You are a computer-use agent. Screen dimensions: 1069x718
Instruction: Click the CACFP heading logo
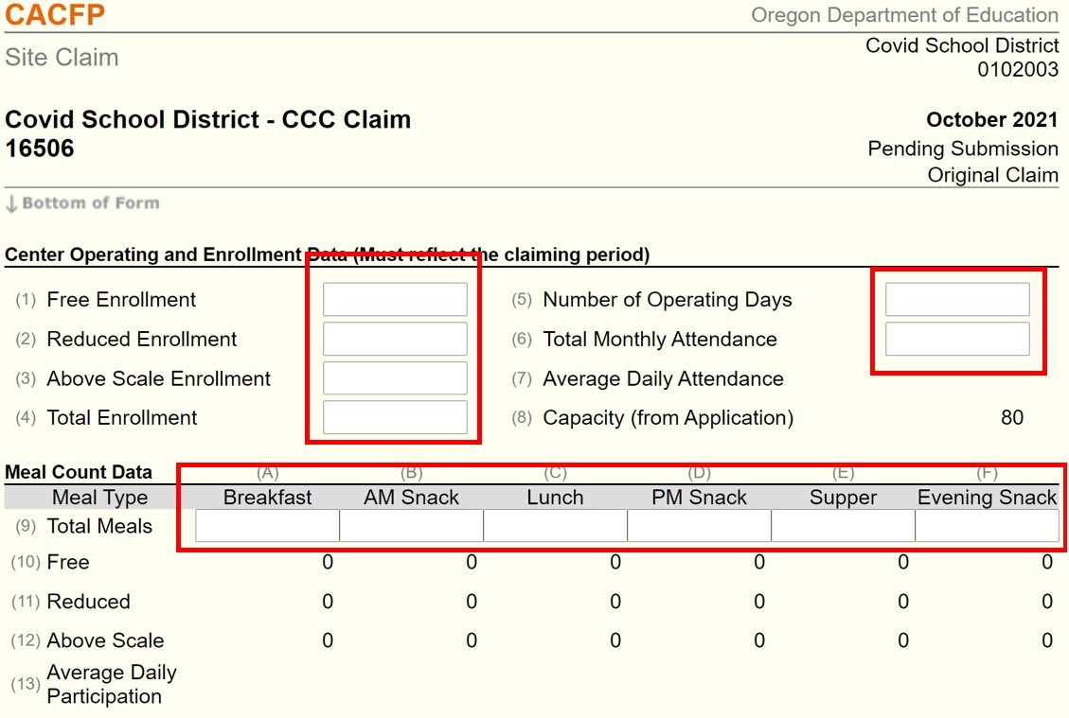tap(54, 15)
